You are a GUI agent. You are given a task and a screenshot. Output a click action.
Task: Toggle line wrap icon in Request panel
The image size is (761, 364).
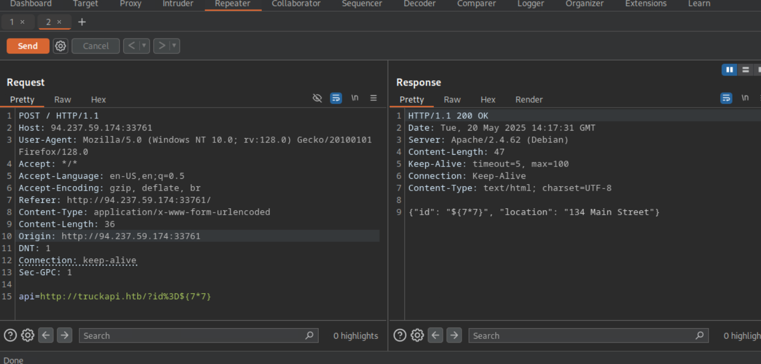[336, 98]
